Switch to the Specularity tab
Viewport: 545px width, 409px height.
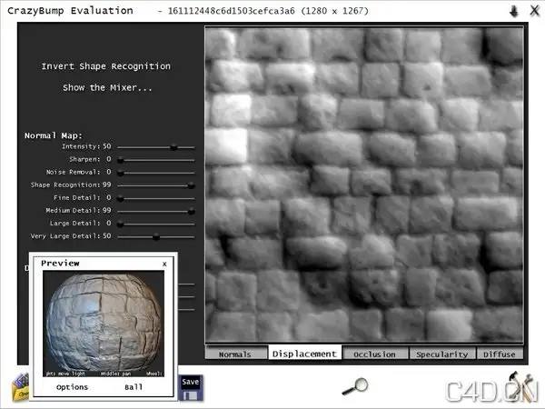click(x=441, y=354)
